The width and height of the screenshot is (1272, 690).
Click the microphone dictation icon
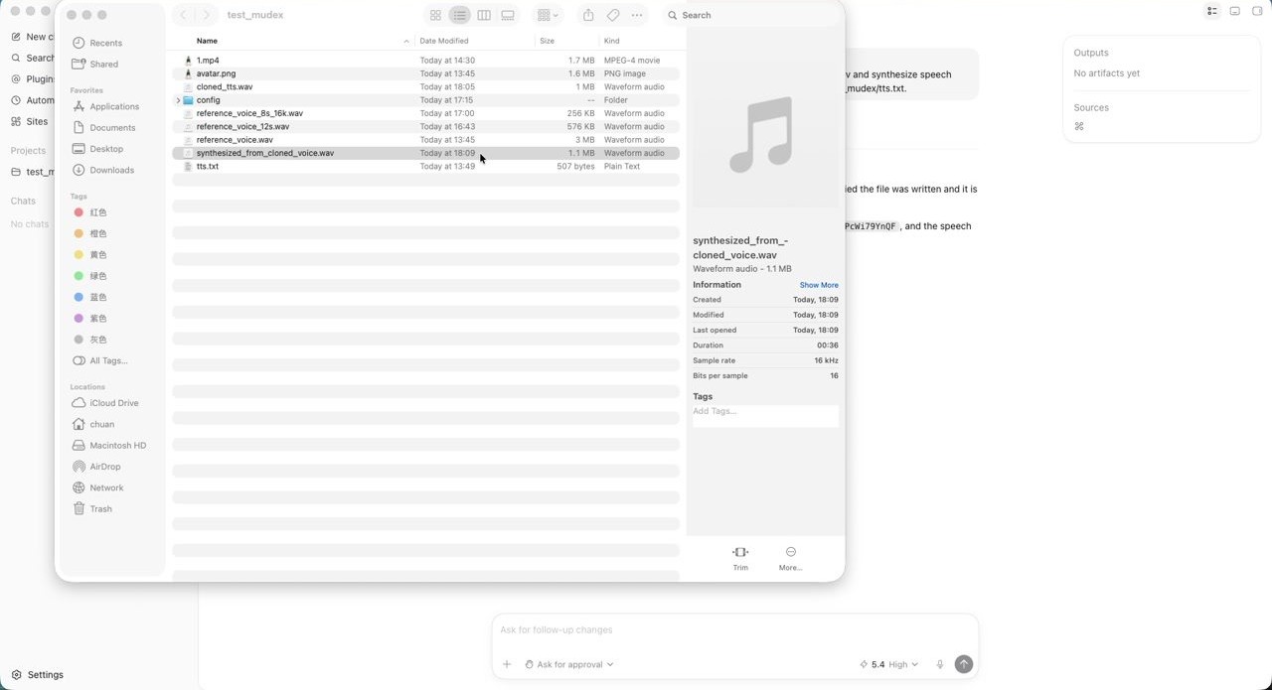(940, 664)
